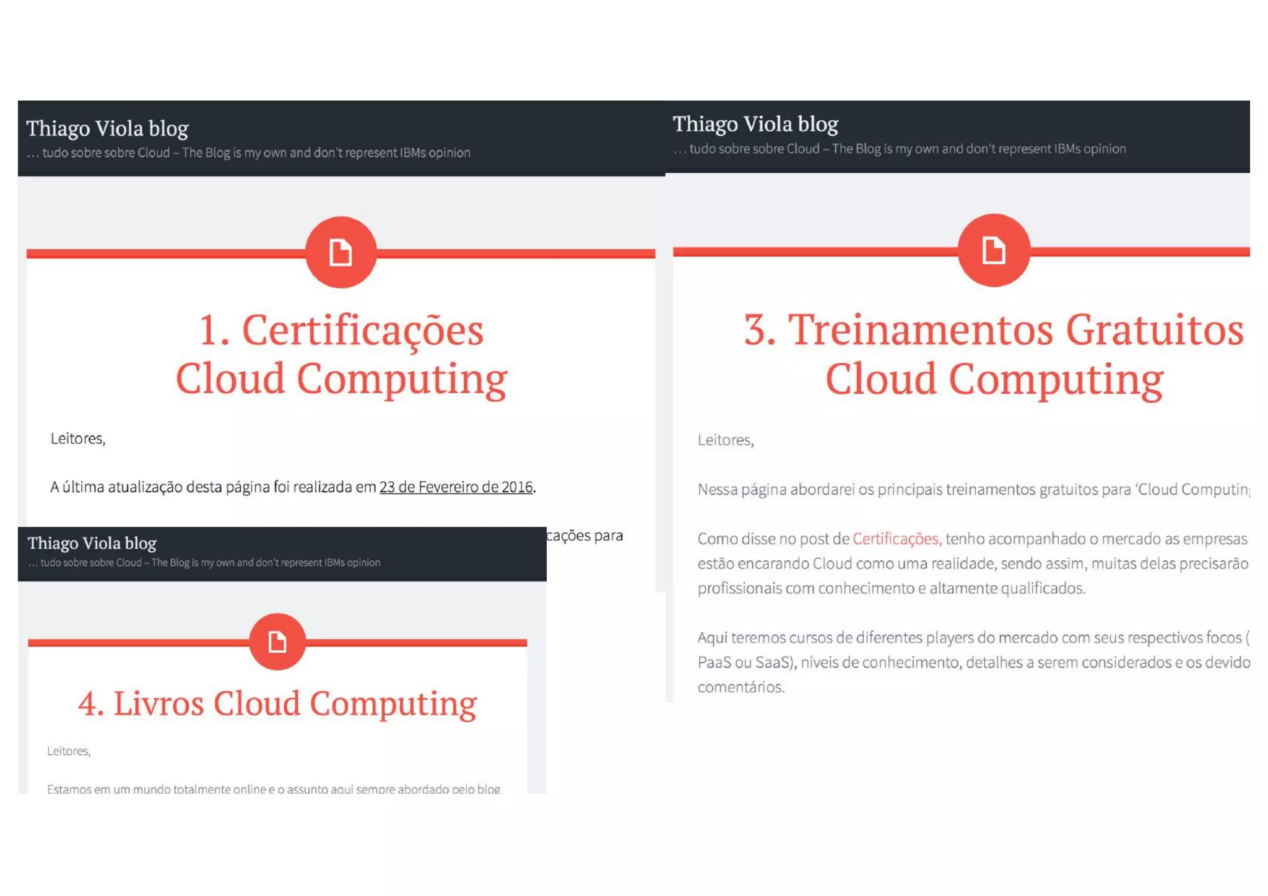Click the page icon above the Livros title

(x=277, y=642)
